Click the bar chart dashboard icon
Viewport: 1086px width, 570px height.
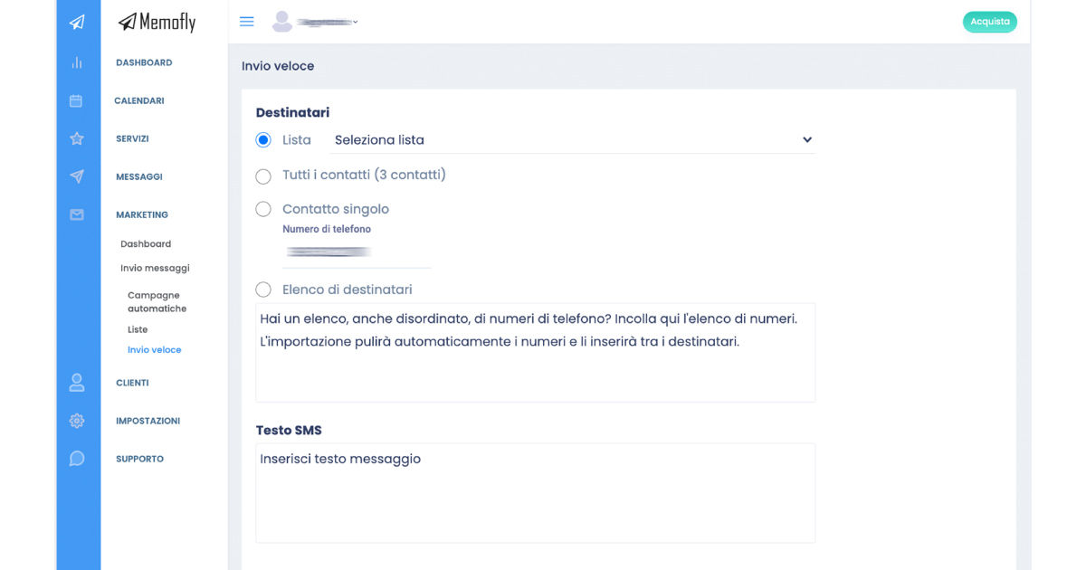[x=77, y=62]
